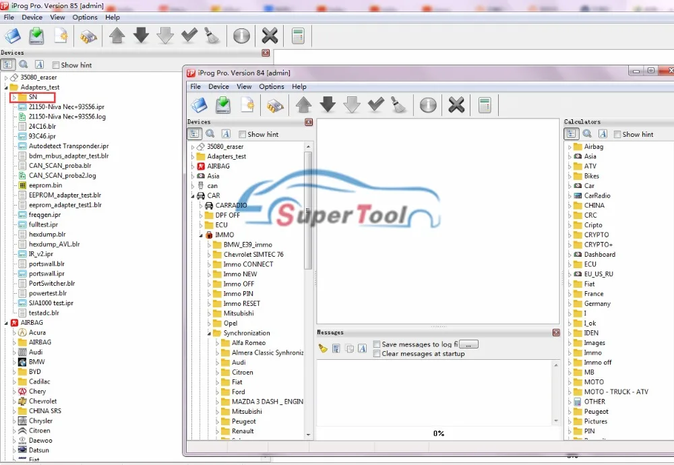The image size is (674, 465).
Task: Toggle Show hint in Calculators panel
Action: 617,134
